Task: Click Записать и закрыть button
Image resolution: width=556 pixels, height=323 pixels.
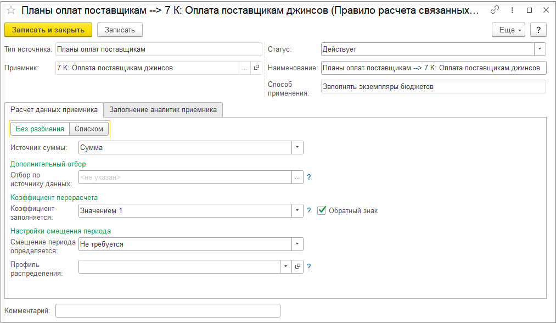Action: (48, 30)
